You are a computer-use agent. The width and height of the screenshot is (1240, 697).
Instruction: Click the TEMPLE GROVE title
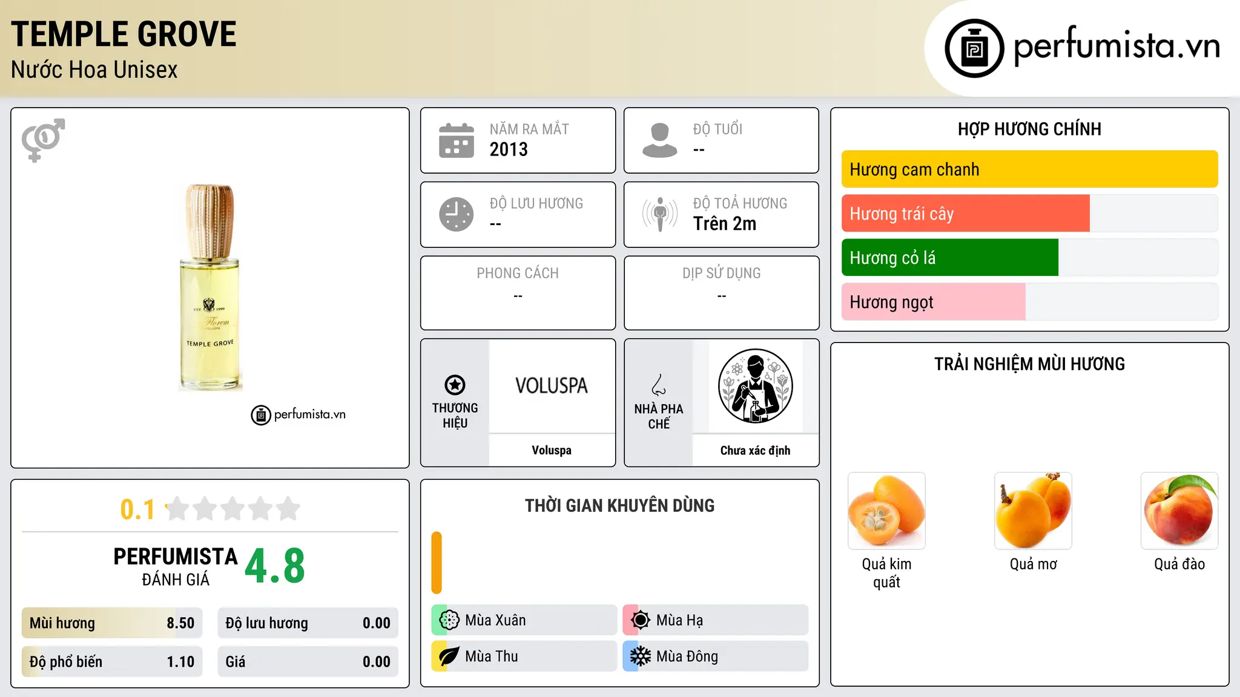click(x=124, y=34)
